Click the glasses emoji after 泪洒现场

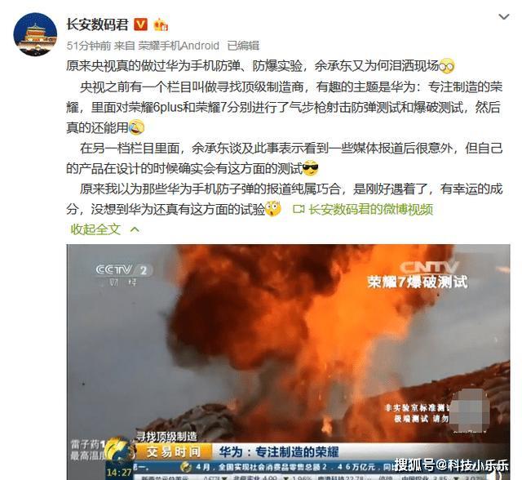[x=447, y=66]
